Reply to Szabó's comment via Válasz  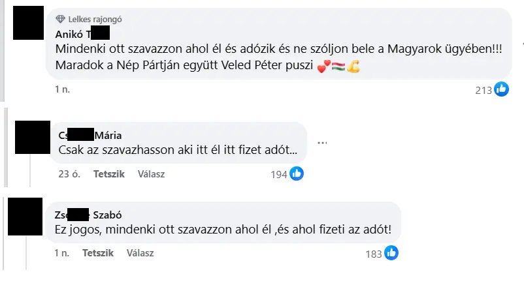(x=140, y=253)
